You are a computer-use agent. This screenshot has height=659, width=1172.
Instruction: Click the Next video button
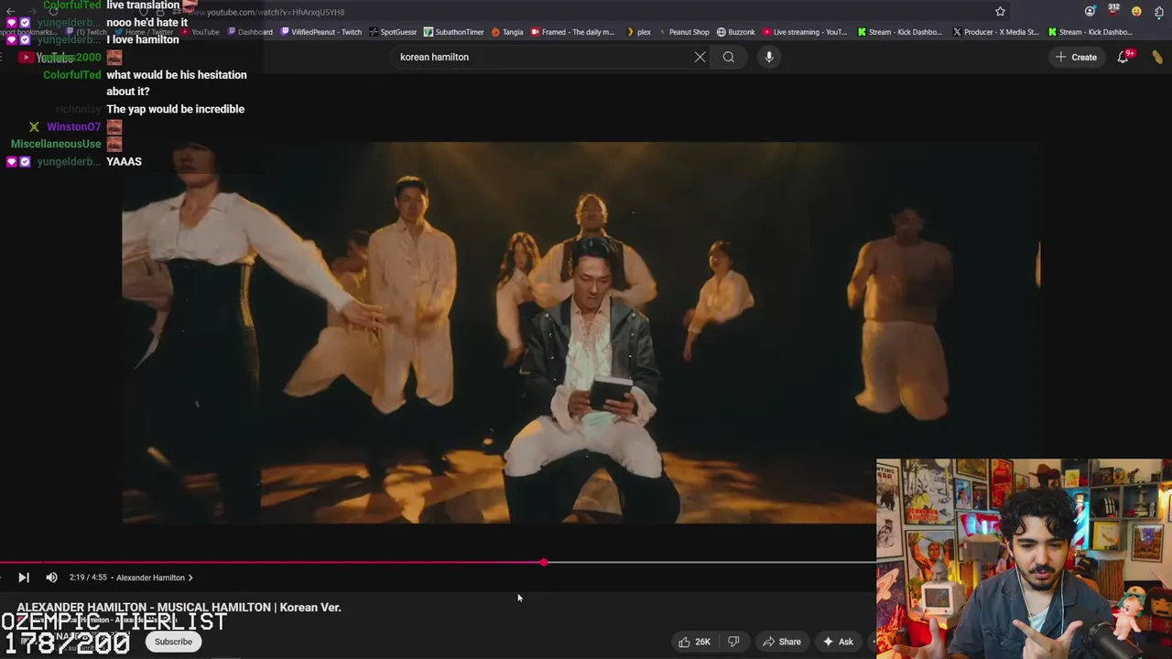[24, 578]
